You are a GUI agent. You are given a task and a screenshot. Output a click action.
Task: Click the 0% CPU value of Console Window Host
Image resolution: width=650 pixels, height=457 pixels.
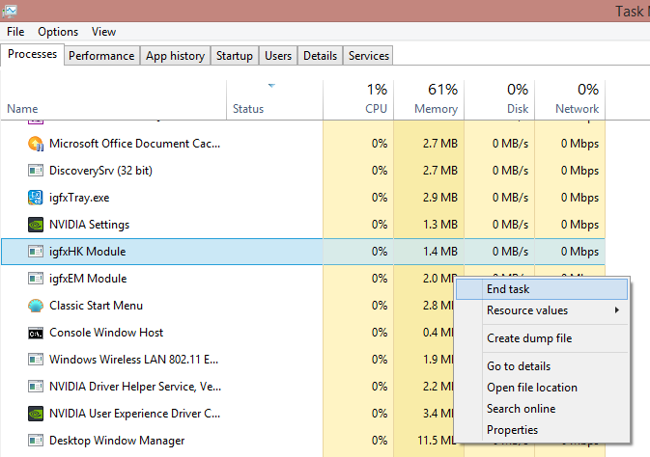click(380, 333)
